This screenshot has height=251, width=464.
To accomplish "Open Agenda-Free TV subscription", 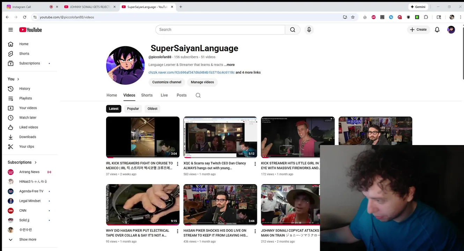I will coord(30,191).
